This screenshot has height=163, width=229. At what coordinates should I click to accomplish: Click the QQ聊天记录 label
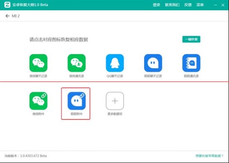point(115,76)
